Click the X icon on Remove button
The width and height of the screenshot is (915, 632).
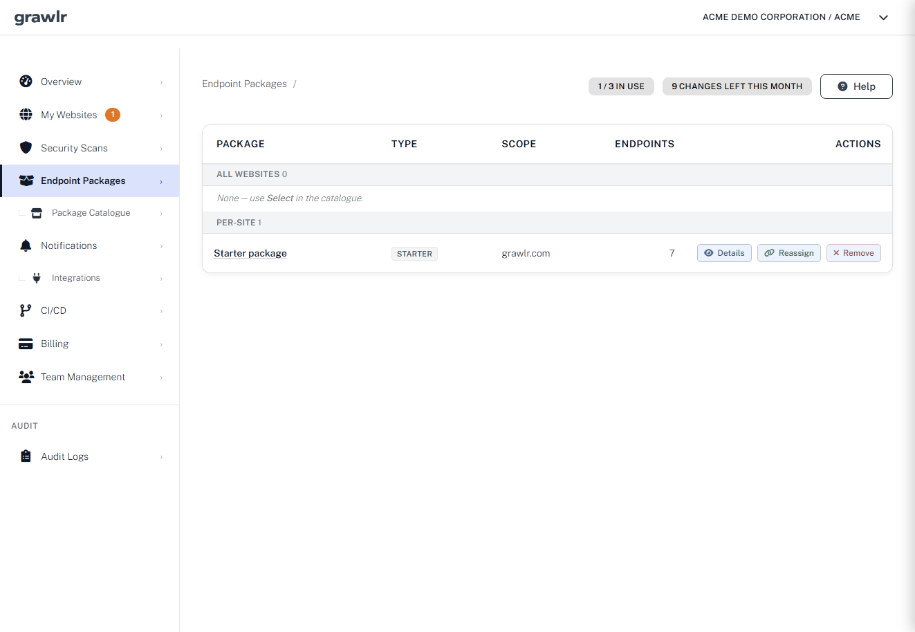[836, 253]
